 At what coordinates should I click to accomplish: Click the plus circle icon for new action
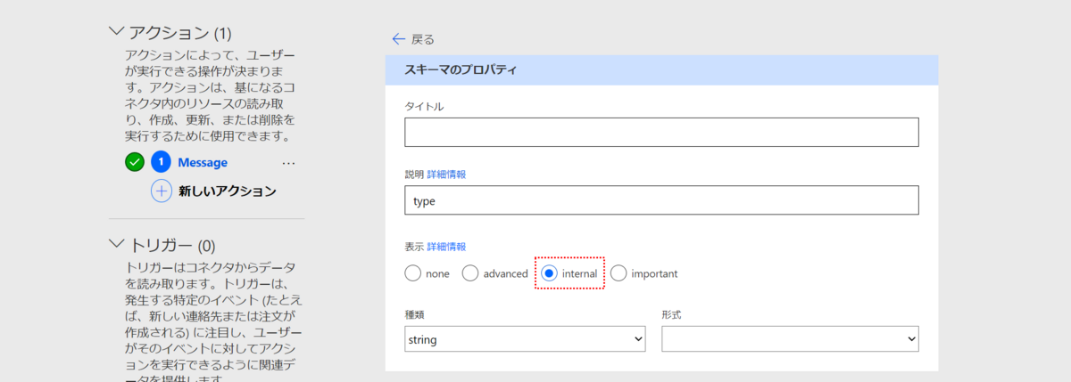click(161, 191)
